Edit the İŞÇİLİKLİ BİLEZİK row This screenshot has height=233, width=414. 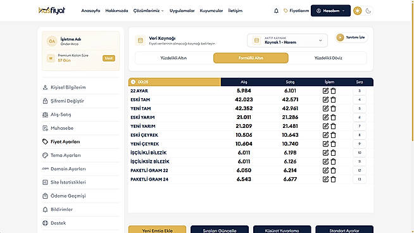point(325,153)
